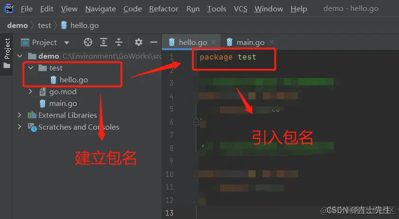This screenshot has height=219, width=399.
Task: Collapse the demo project root
Action: click(20, 56)
